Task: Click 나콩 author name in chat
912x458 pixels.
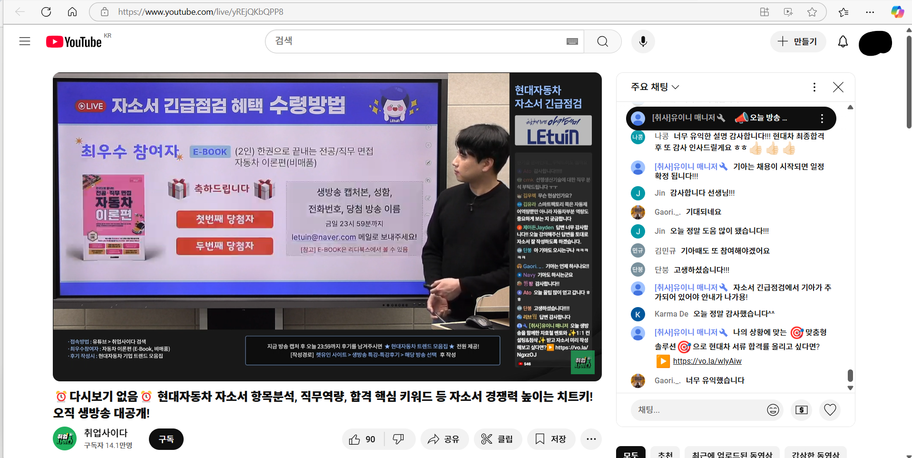Action: (x=661, y=136)
